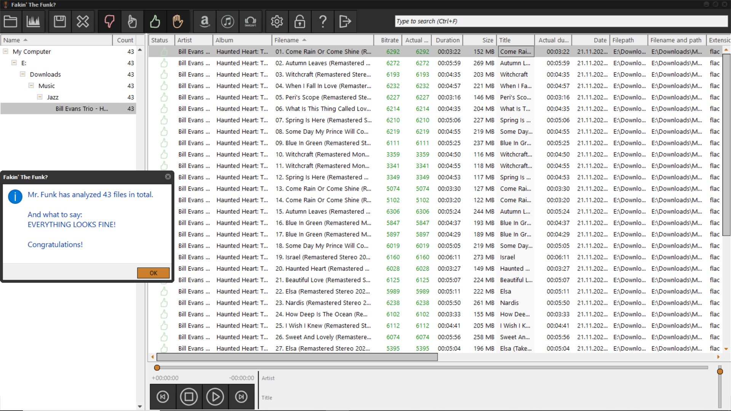731x411 pixels.
Task: Collapse the Downloads tree node
Action: 23,74
